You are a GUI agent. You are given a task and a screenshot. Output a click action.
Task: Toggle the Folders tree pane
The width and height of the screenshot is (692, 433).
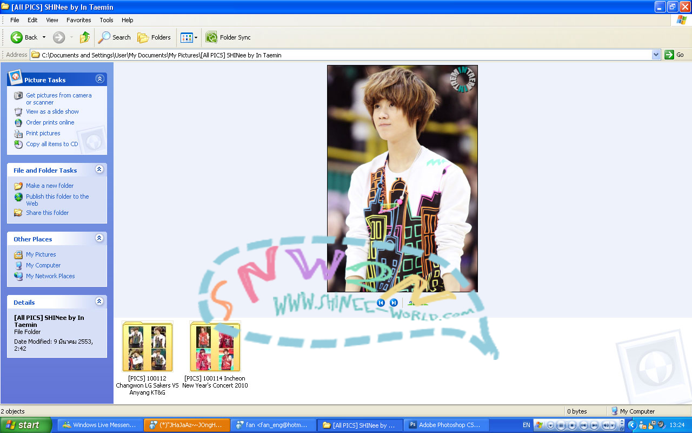point(154,37)
